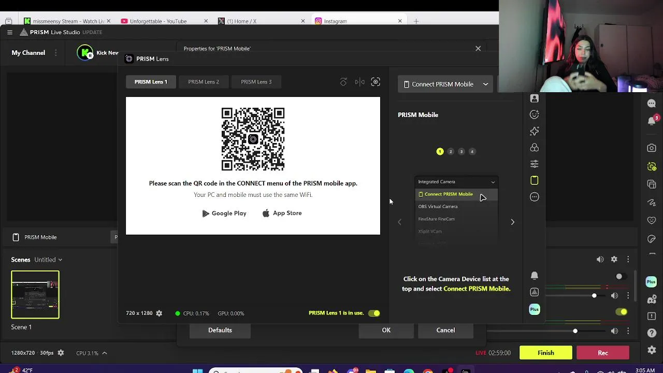Open the profile portrait icon in the Lens sidebar

point(535,98)
